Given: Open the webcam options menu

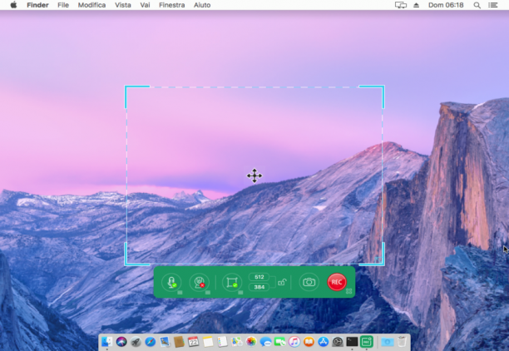Looking at the screenshot, I should [208, 293].
